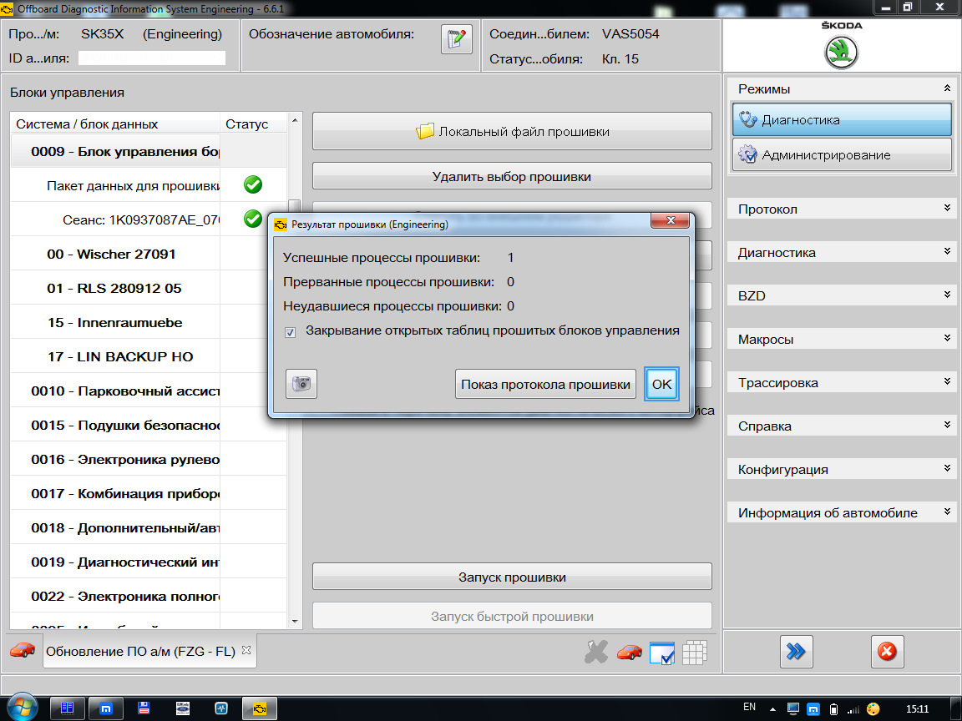Screen dimensions: 962x721
Task: Click the EN language indicator
Action: tap(749, 707)
